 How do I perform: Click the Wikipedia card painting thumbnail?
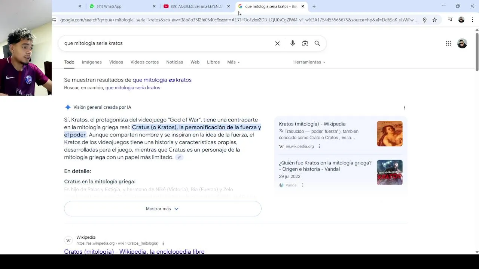tap(390, 134)
